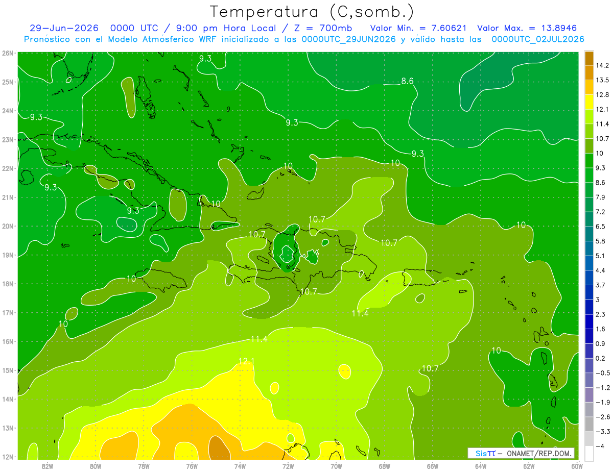Click the 16N latitude axis label
The image size is (613, 473).
(8, 341)
